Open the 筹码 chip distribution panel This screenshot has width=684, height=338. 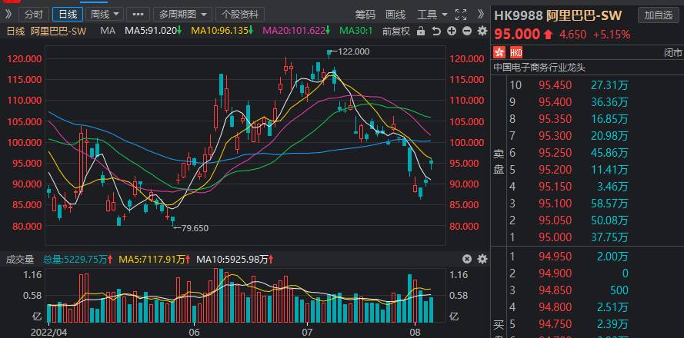365,15
